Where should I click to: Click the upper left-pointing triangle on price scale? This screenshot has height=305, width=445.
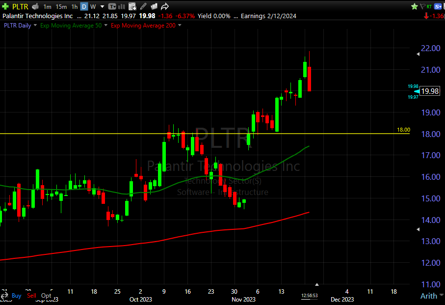418,54
